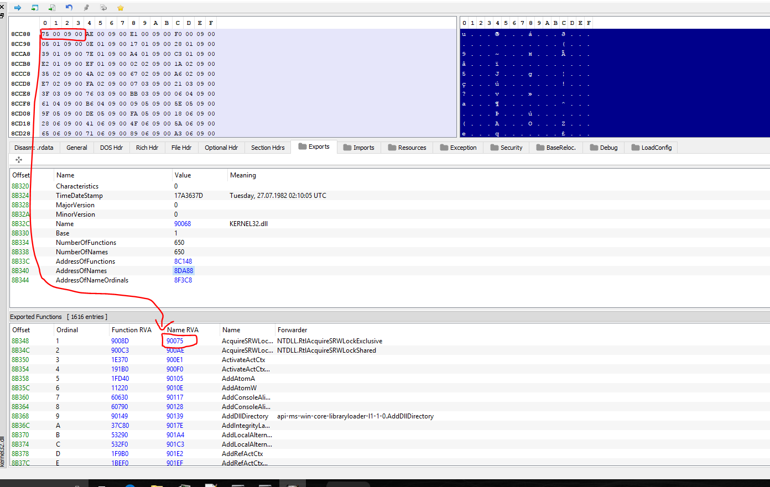Image resolution: width=770 pixels, height=487 pixels.
Task: Select the value 17A3637D
Action: click(x=189, y=196)
